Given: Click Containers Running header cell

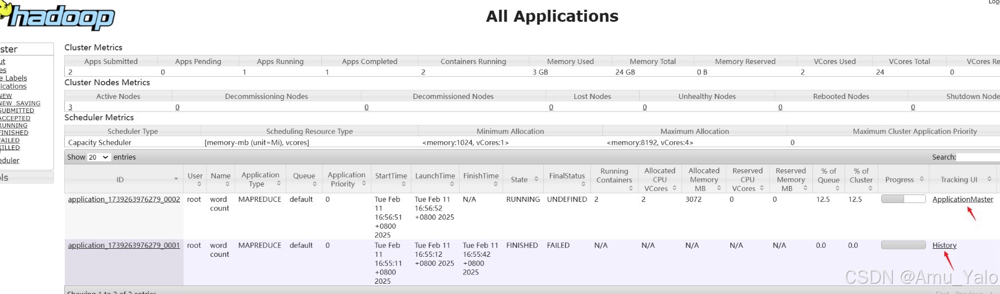Looking at the screenshot, I should pos(473,61).
